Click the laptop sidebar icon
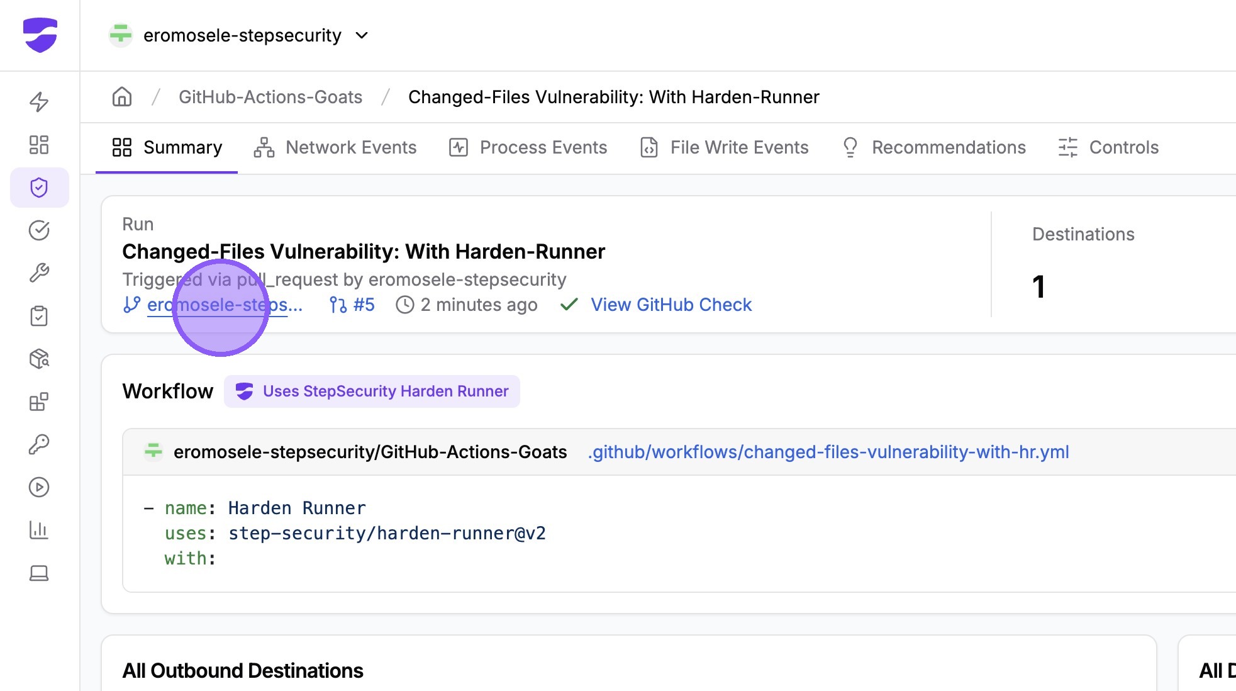1236x691 pixels. click(x=39, y=573)
